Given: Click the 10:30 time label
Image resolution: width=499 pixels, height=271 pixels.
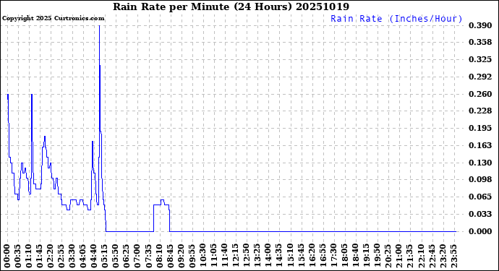Looking at the screenshot, I should click(x=202, y=257).
